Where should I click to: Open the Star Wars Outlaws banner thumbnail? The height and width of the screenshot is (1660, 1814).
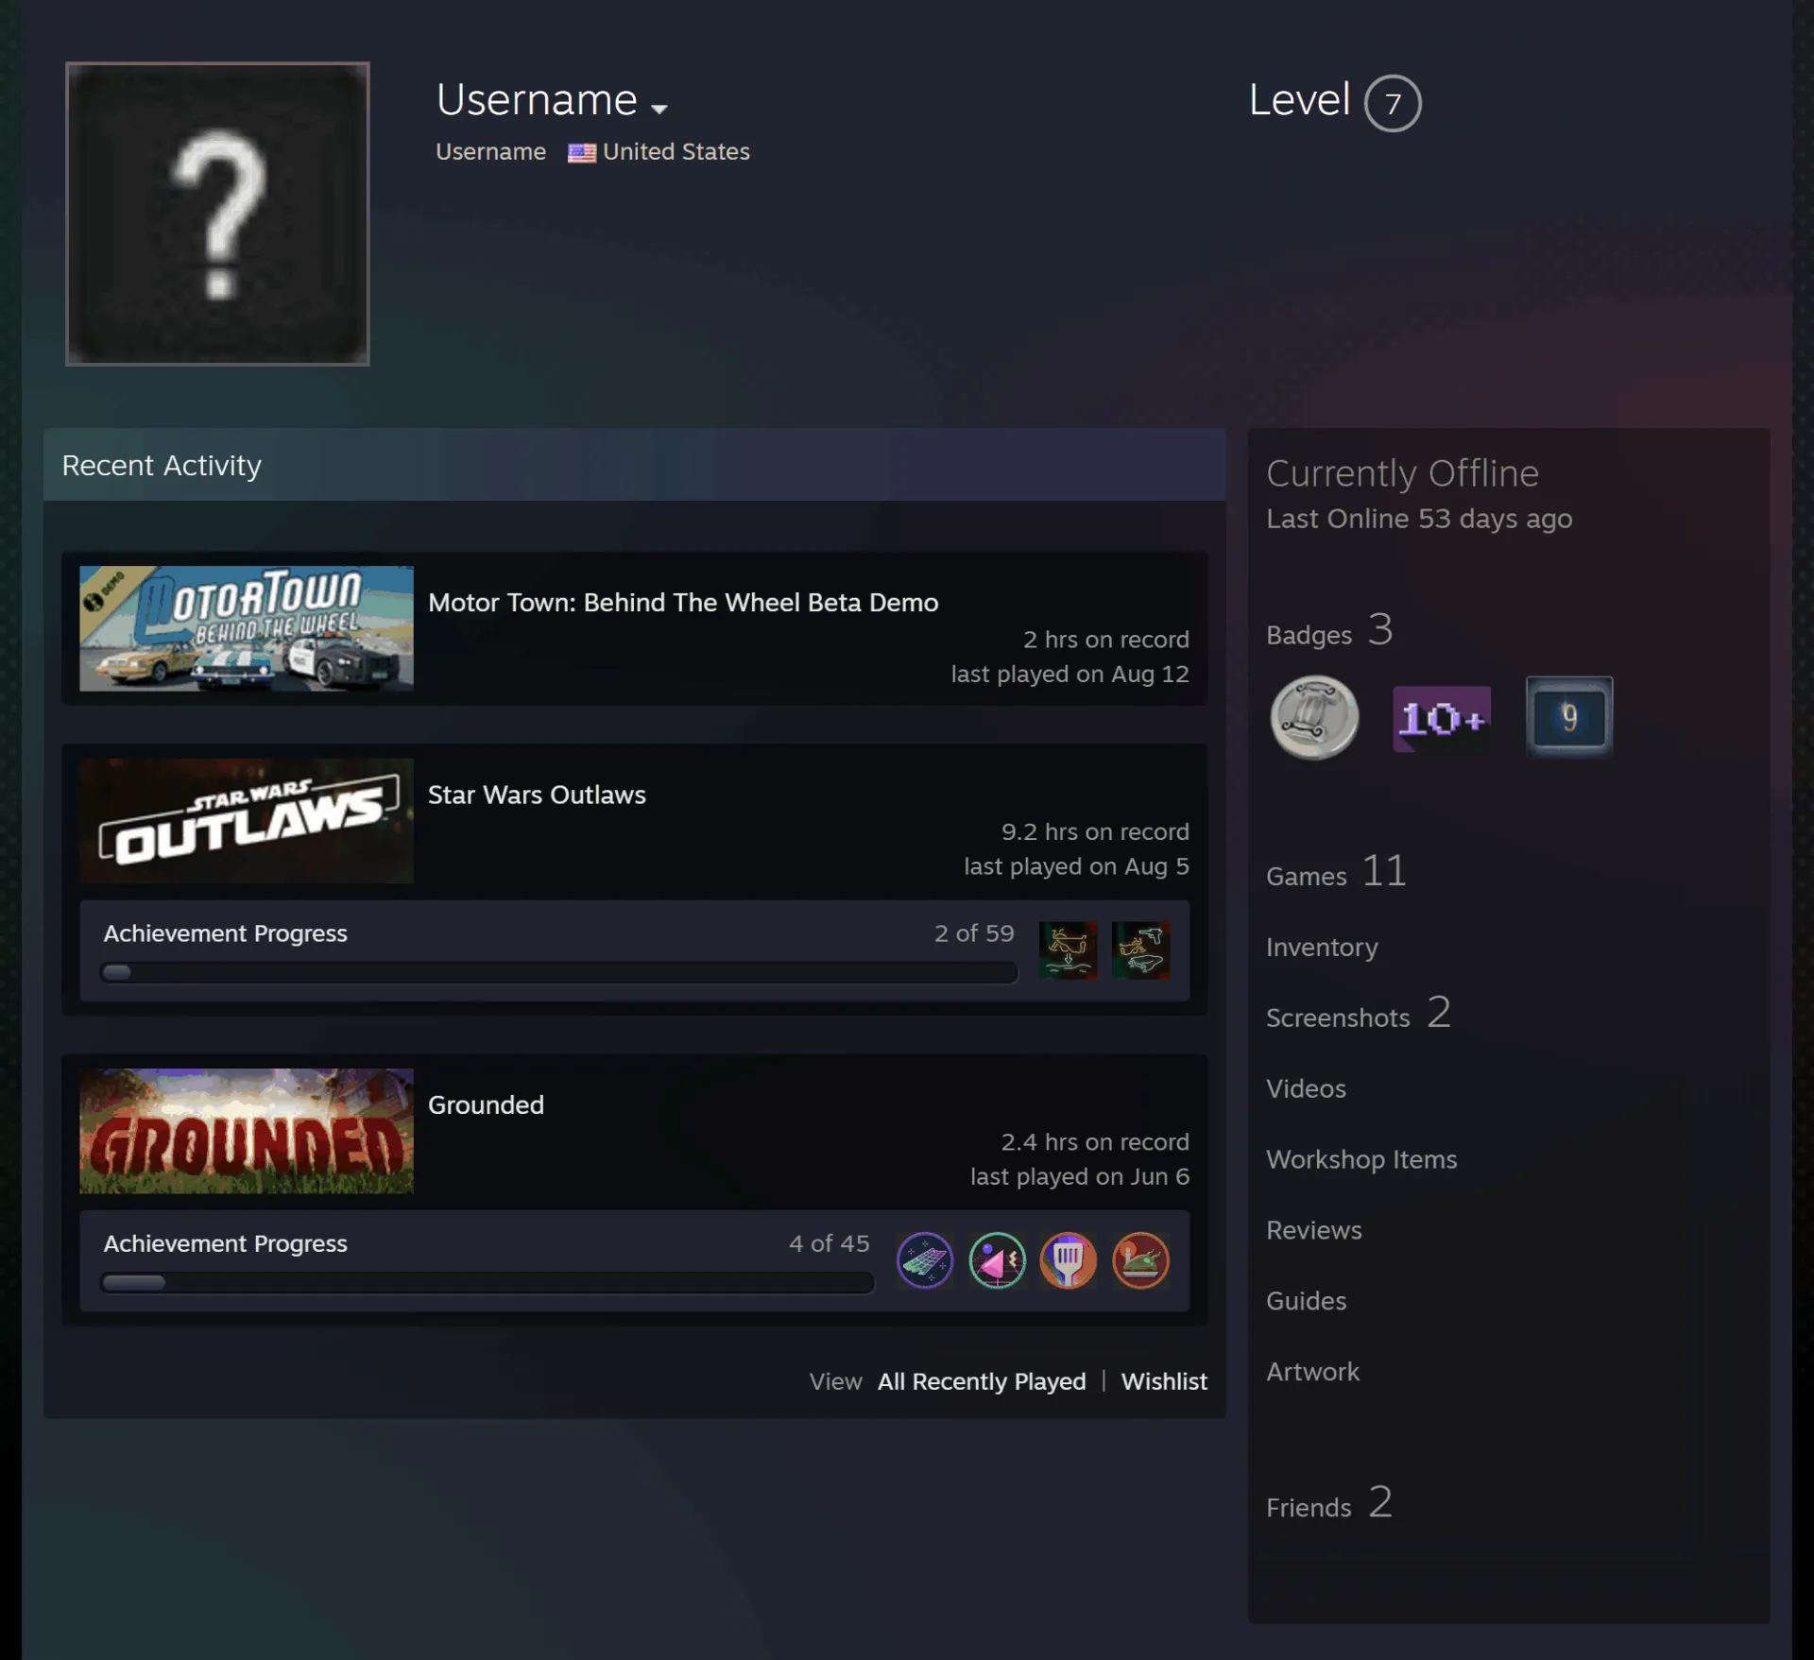[x=247, y=821]
